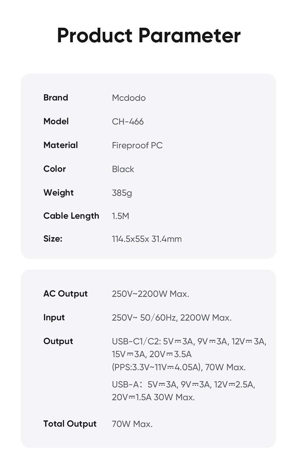Click the 114.5x55x 31.4mm size value
This screenshot has width=297, height=463.
[x=147, y=239]
